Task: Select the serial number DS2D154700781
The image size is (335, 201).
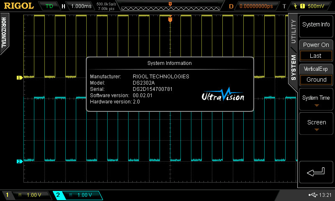Action: (x=152, y=89)
